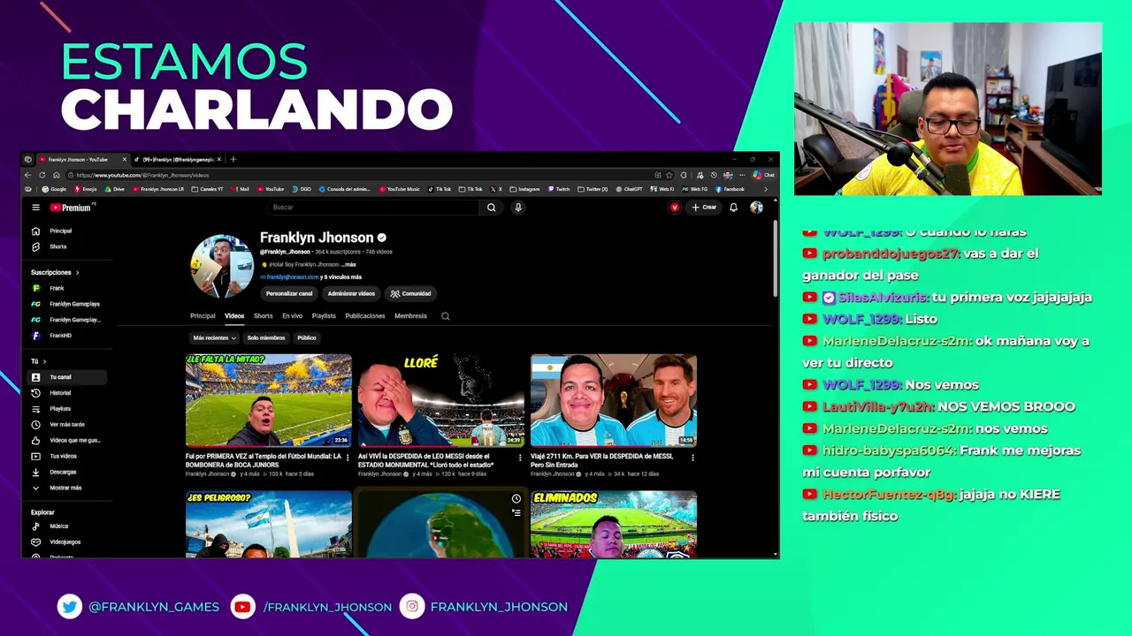Open the Más recientes sort dropdown
Viewport: 1132px width, 636px height.
[214, 338]
